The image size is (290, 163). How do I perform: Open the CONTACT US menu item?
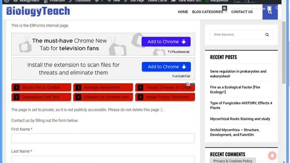coord(242,12)
